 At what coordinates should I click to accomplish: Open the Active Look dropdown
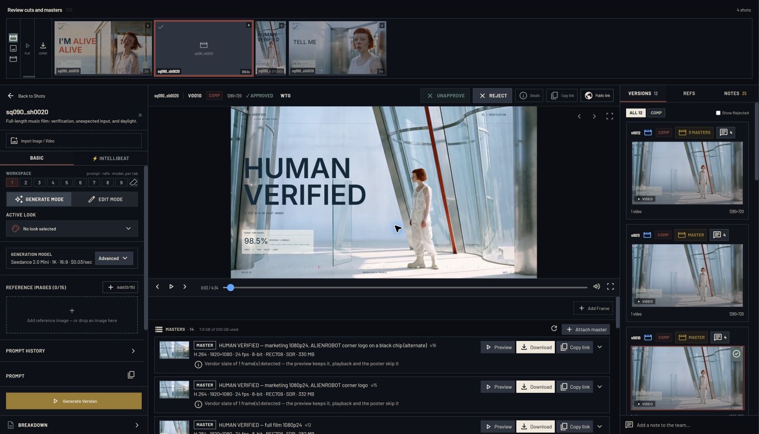click(x=72, y=229)
